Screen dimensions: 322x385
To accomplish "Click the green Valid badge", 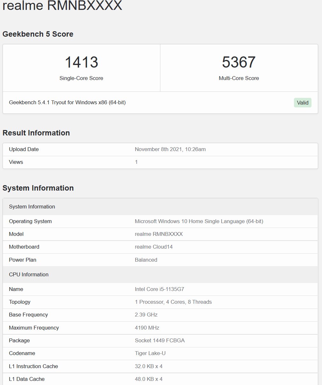I will (302, 103).
